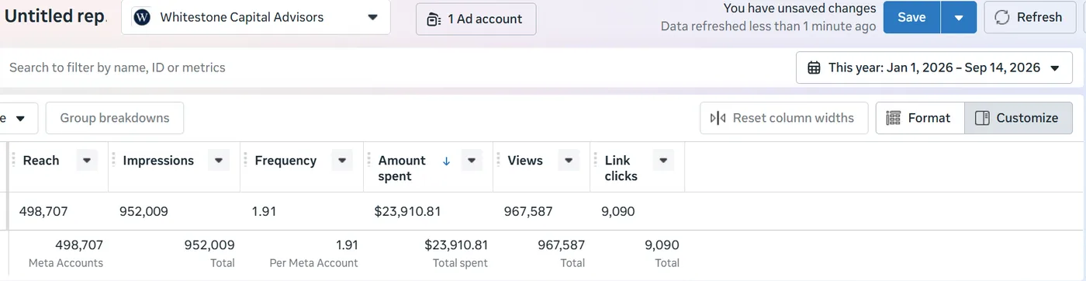Open Reach column options arrow

coord(87,161)
